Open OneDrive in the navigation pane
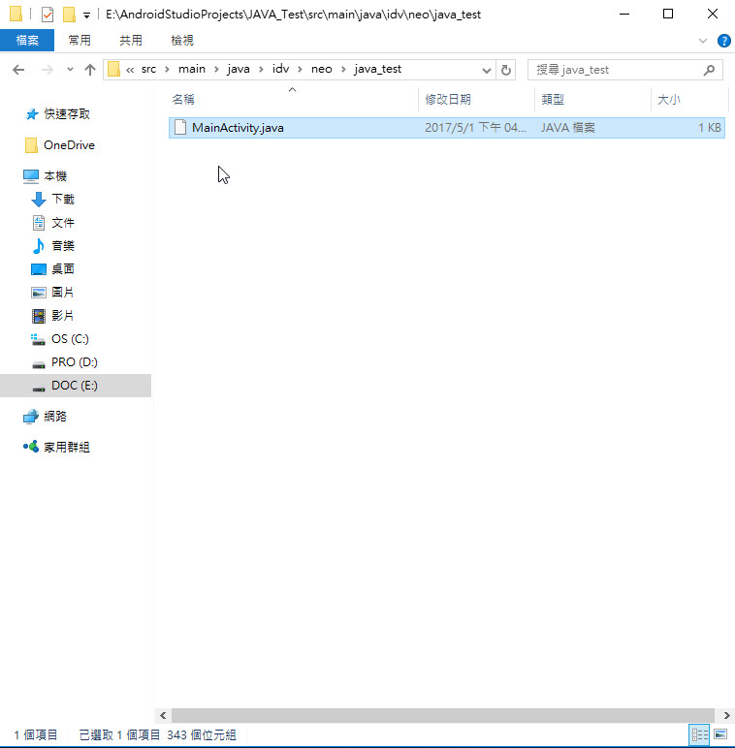735x748 pixels. (69, 145)
